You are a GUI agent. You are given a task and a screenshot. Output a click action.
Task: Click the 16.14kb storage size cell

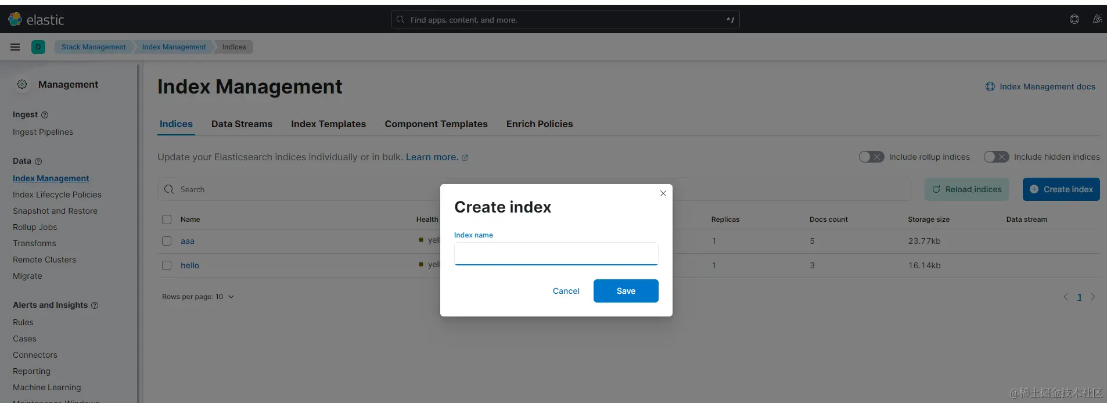(x=924, y=265)
